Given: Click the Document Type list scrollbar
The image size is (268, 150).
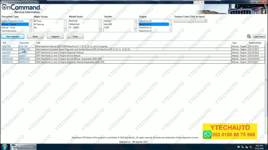Looking at the screenshot, I should (x=30, y=26).
